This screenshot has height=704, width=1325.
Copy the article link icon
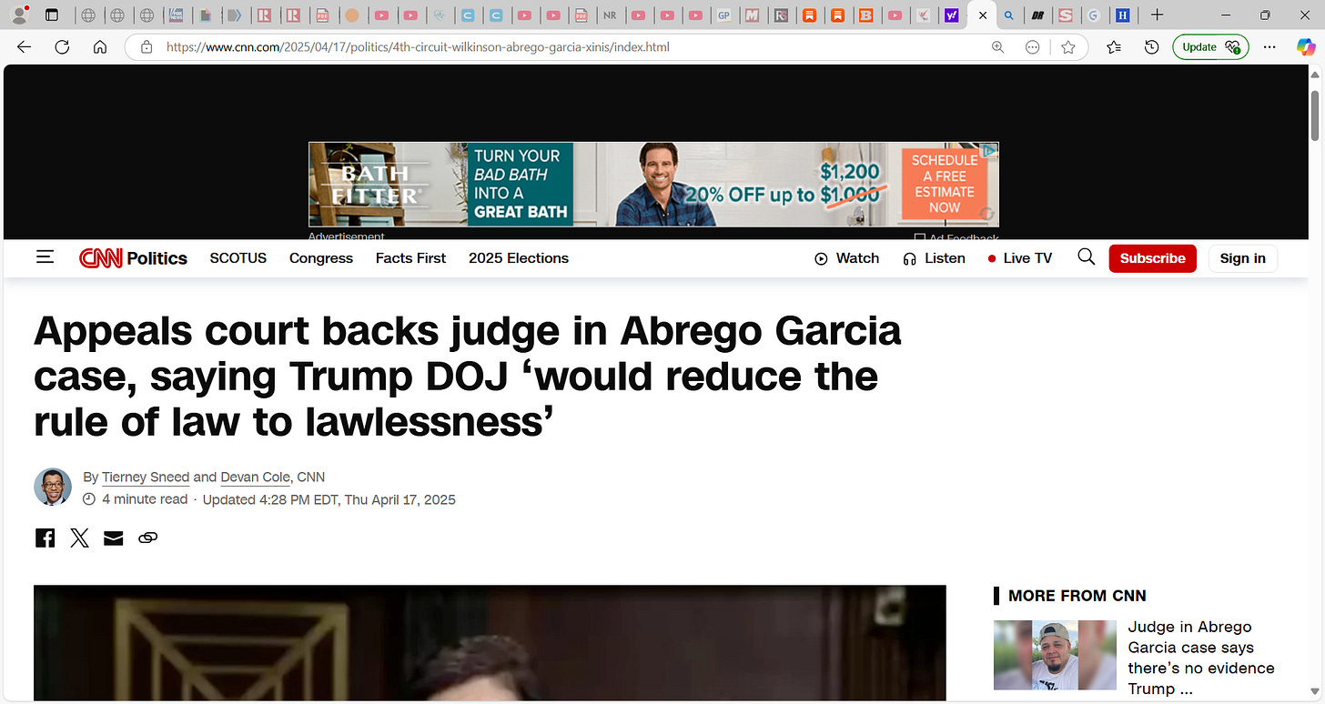click(147, 538)
